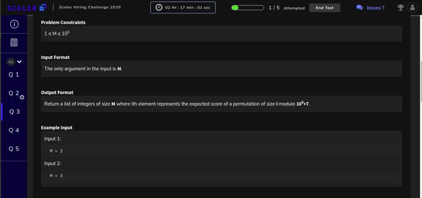The image size is (422, 198).
Task: Click the Scaler logo
Action: 27,8
